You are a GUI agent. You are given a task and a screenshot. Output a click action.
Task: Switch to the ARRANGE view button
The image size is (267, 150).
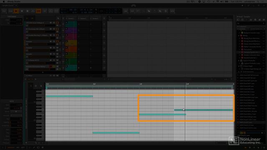click(x=11, y=147)
